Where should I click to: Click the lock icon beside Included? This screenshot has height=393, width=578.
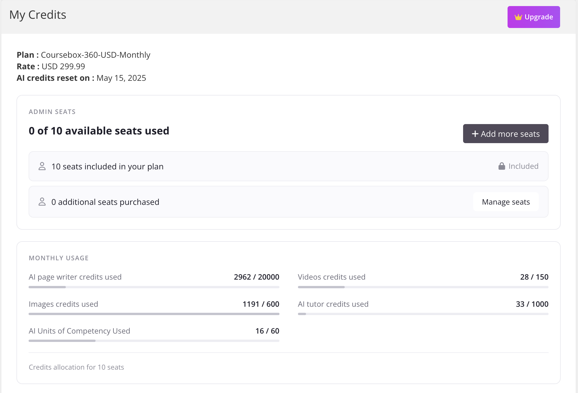click(502, 166)
